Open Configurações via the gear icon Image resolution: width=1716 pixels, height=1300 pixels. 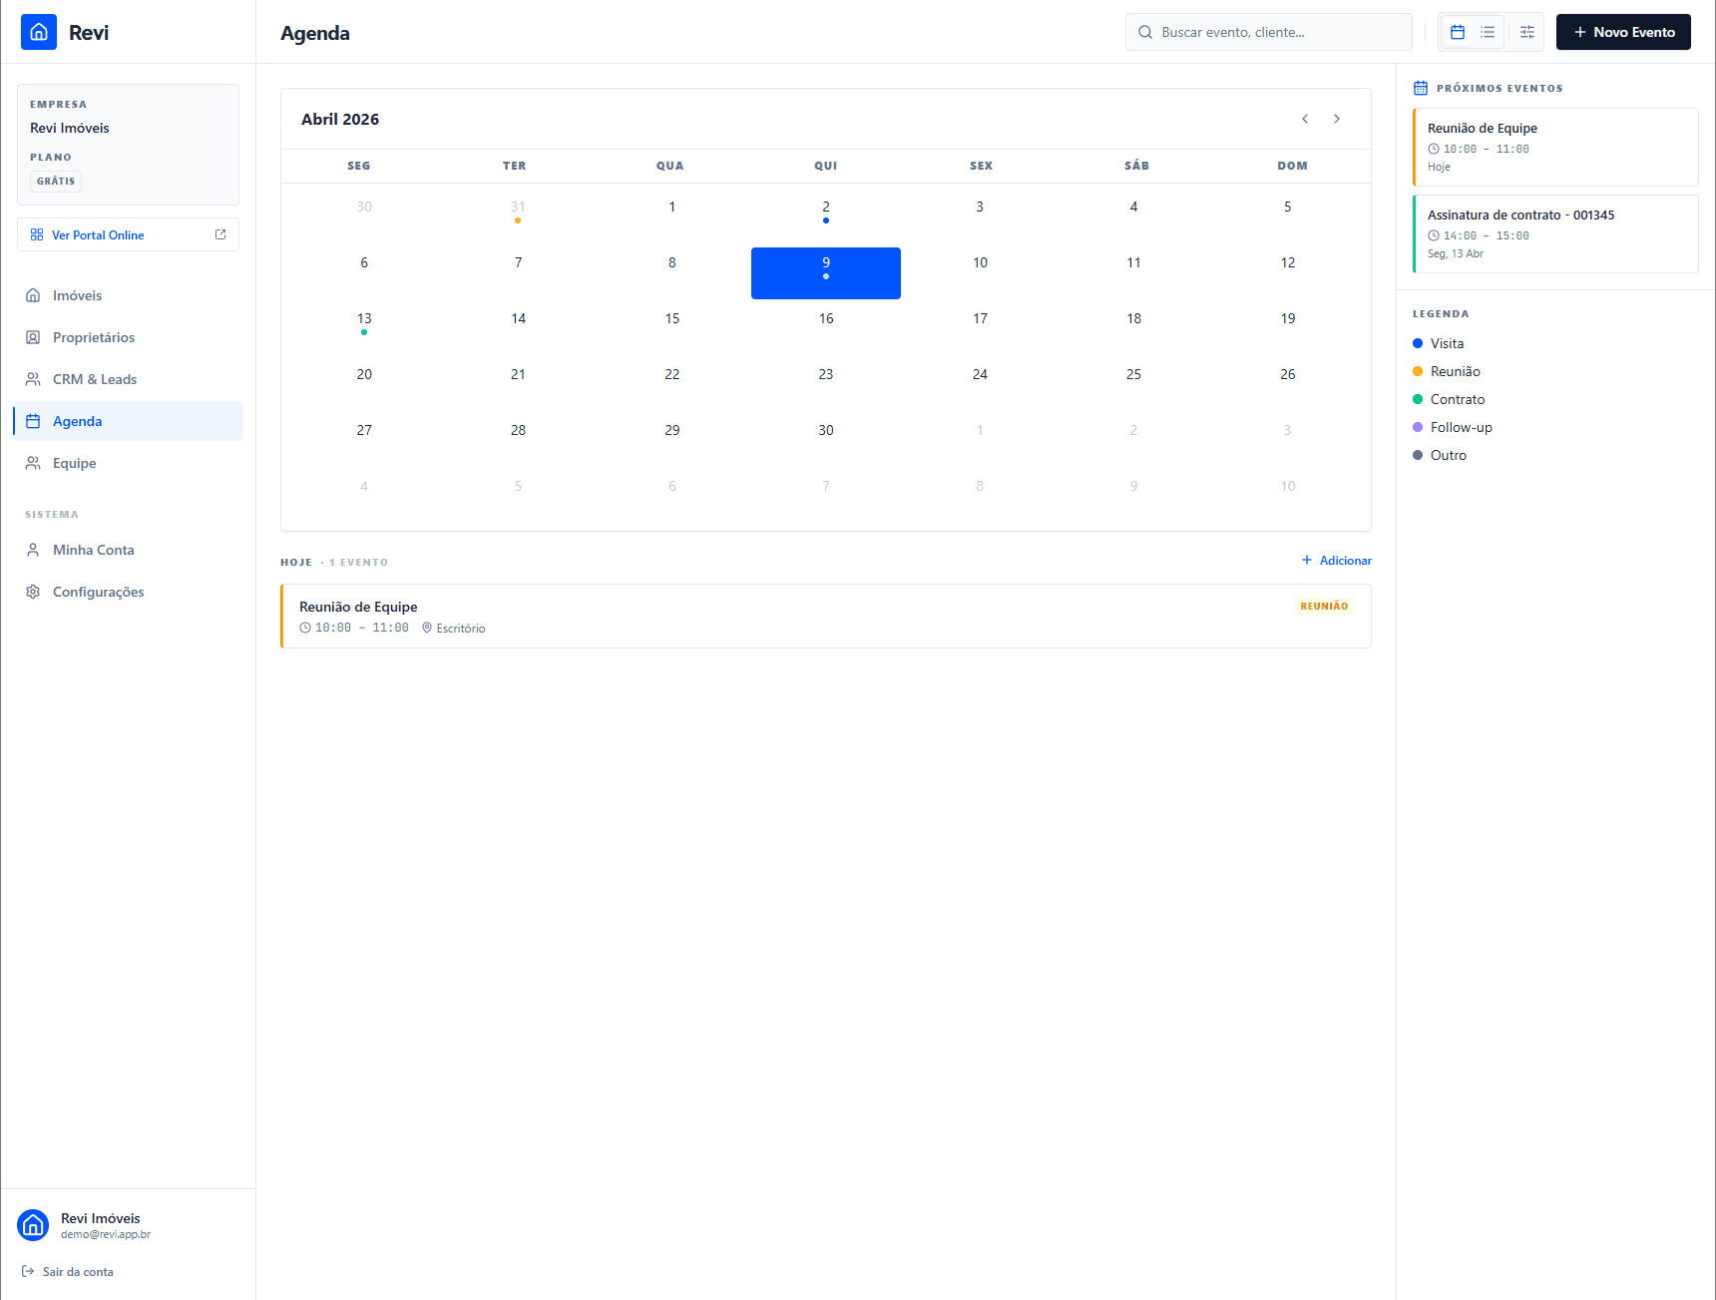33,592
